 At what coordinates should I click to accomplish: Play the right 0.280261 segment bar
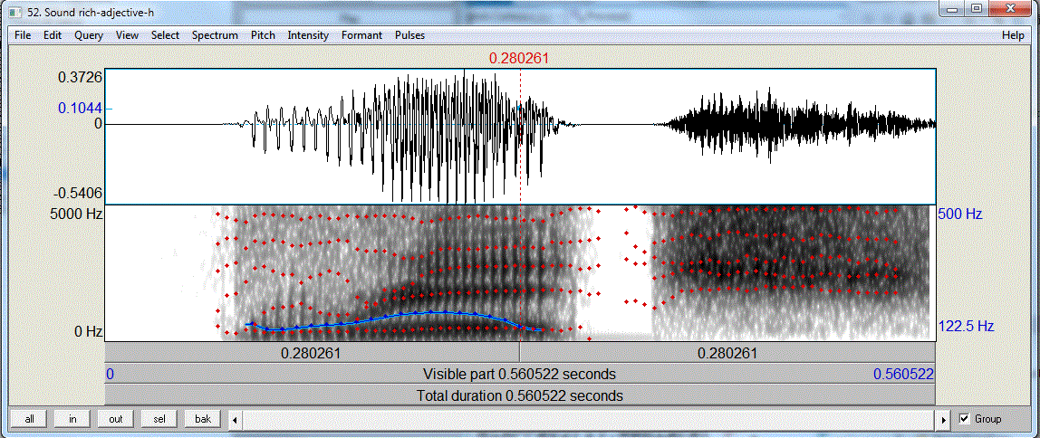(727, 353)
